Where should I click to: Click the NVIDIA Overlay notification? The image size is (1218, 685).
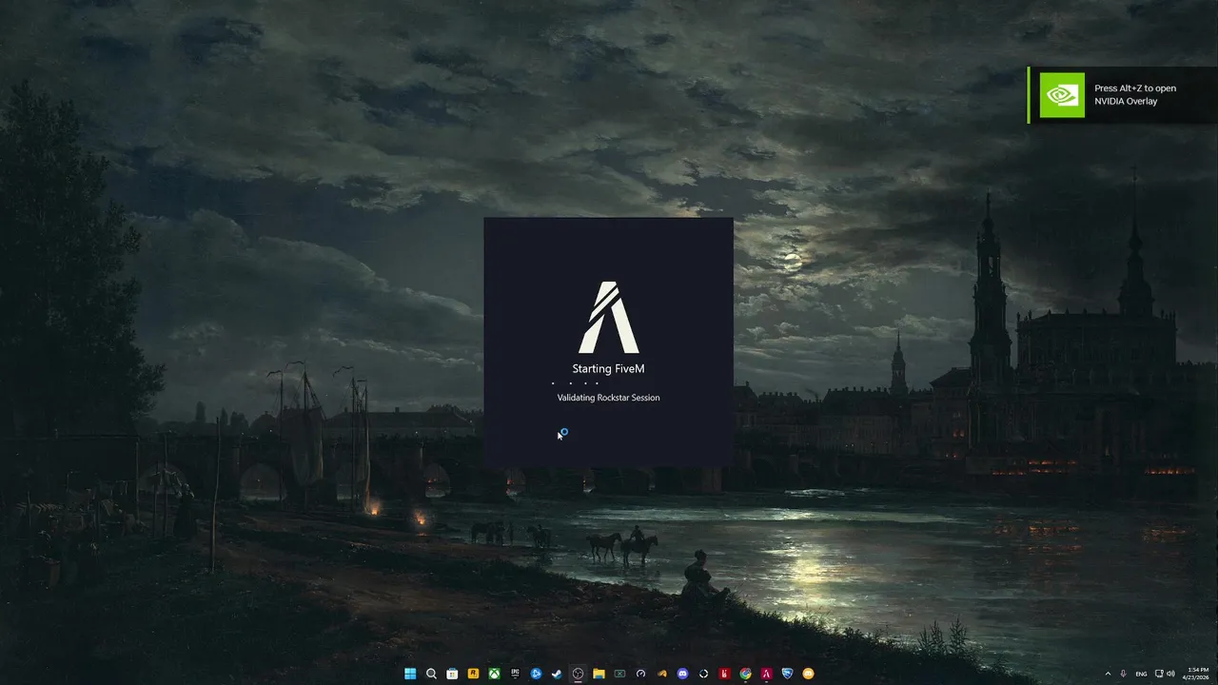[x=1123, y=95]
